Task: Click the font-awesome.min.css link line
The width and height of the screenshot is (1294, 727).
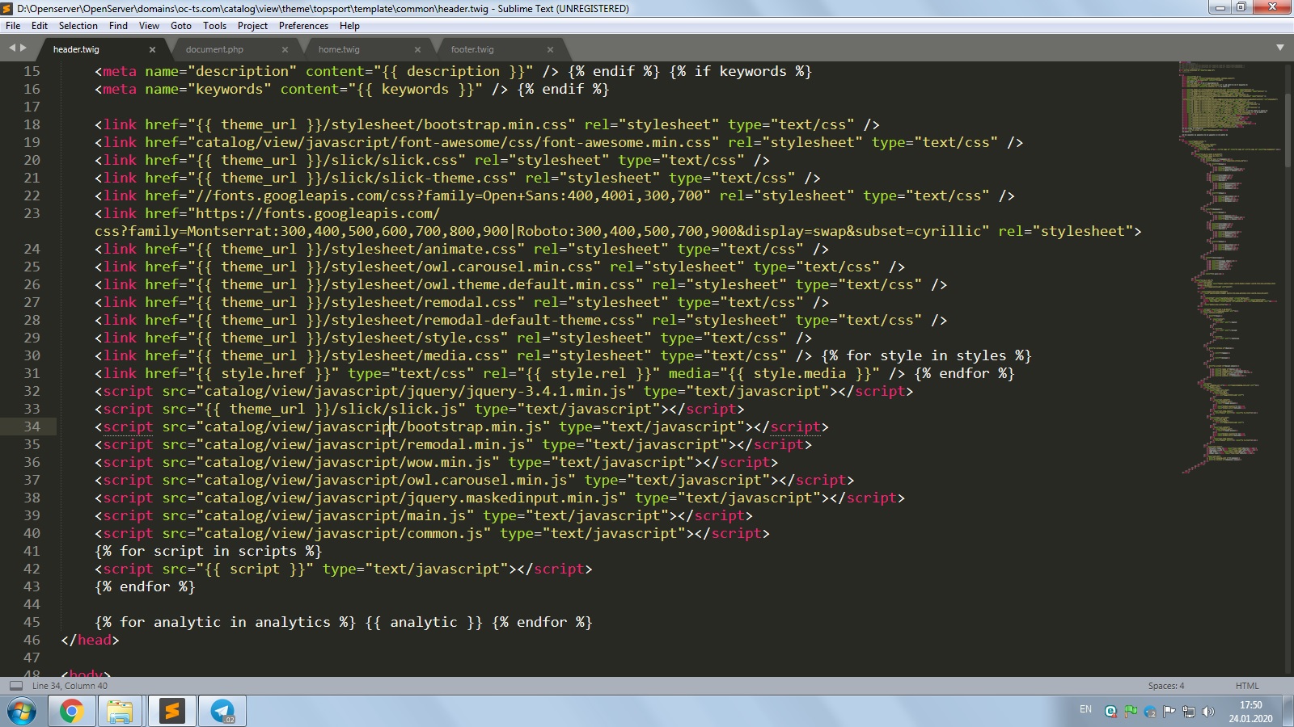Action: (x=559, y=142)
